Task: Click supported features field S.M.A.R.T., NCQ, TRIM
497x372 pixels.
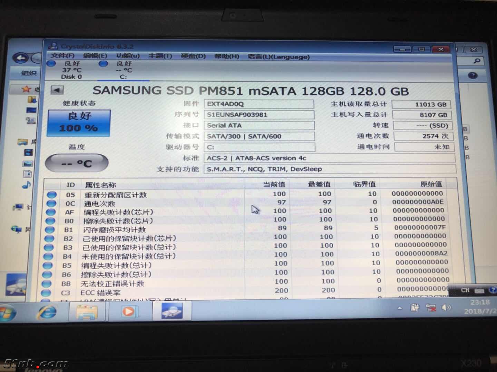Action: click(x=330, y=169)
